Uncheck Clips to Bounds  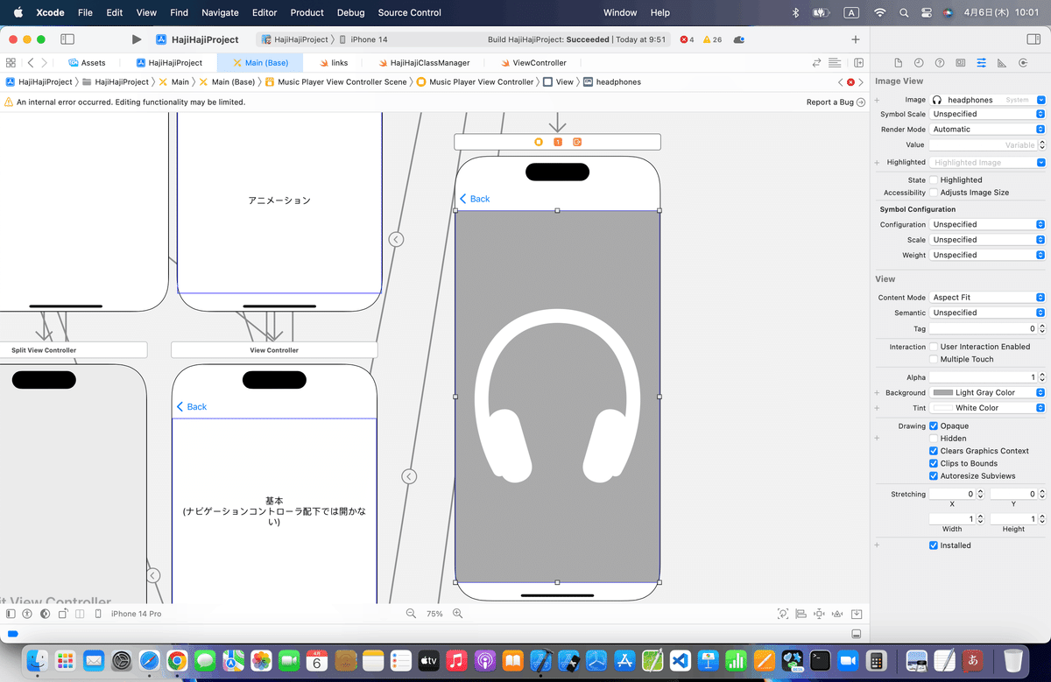[934, 463]
